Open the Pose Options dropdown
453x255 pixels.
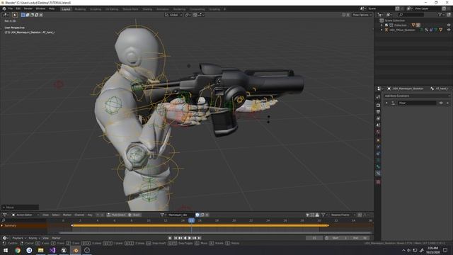[x=362, y=15]
